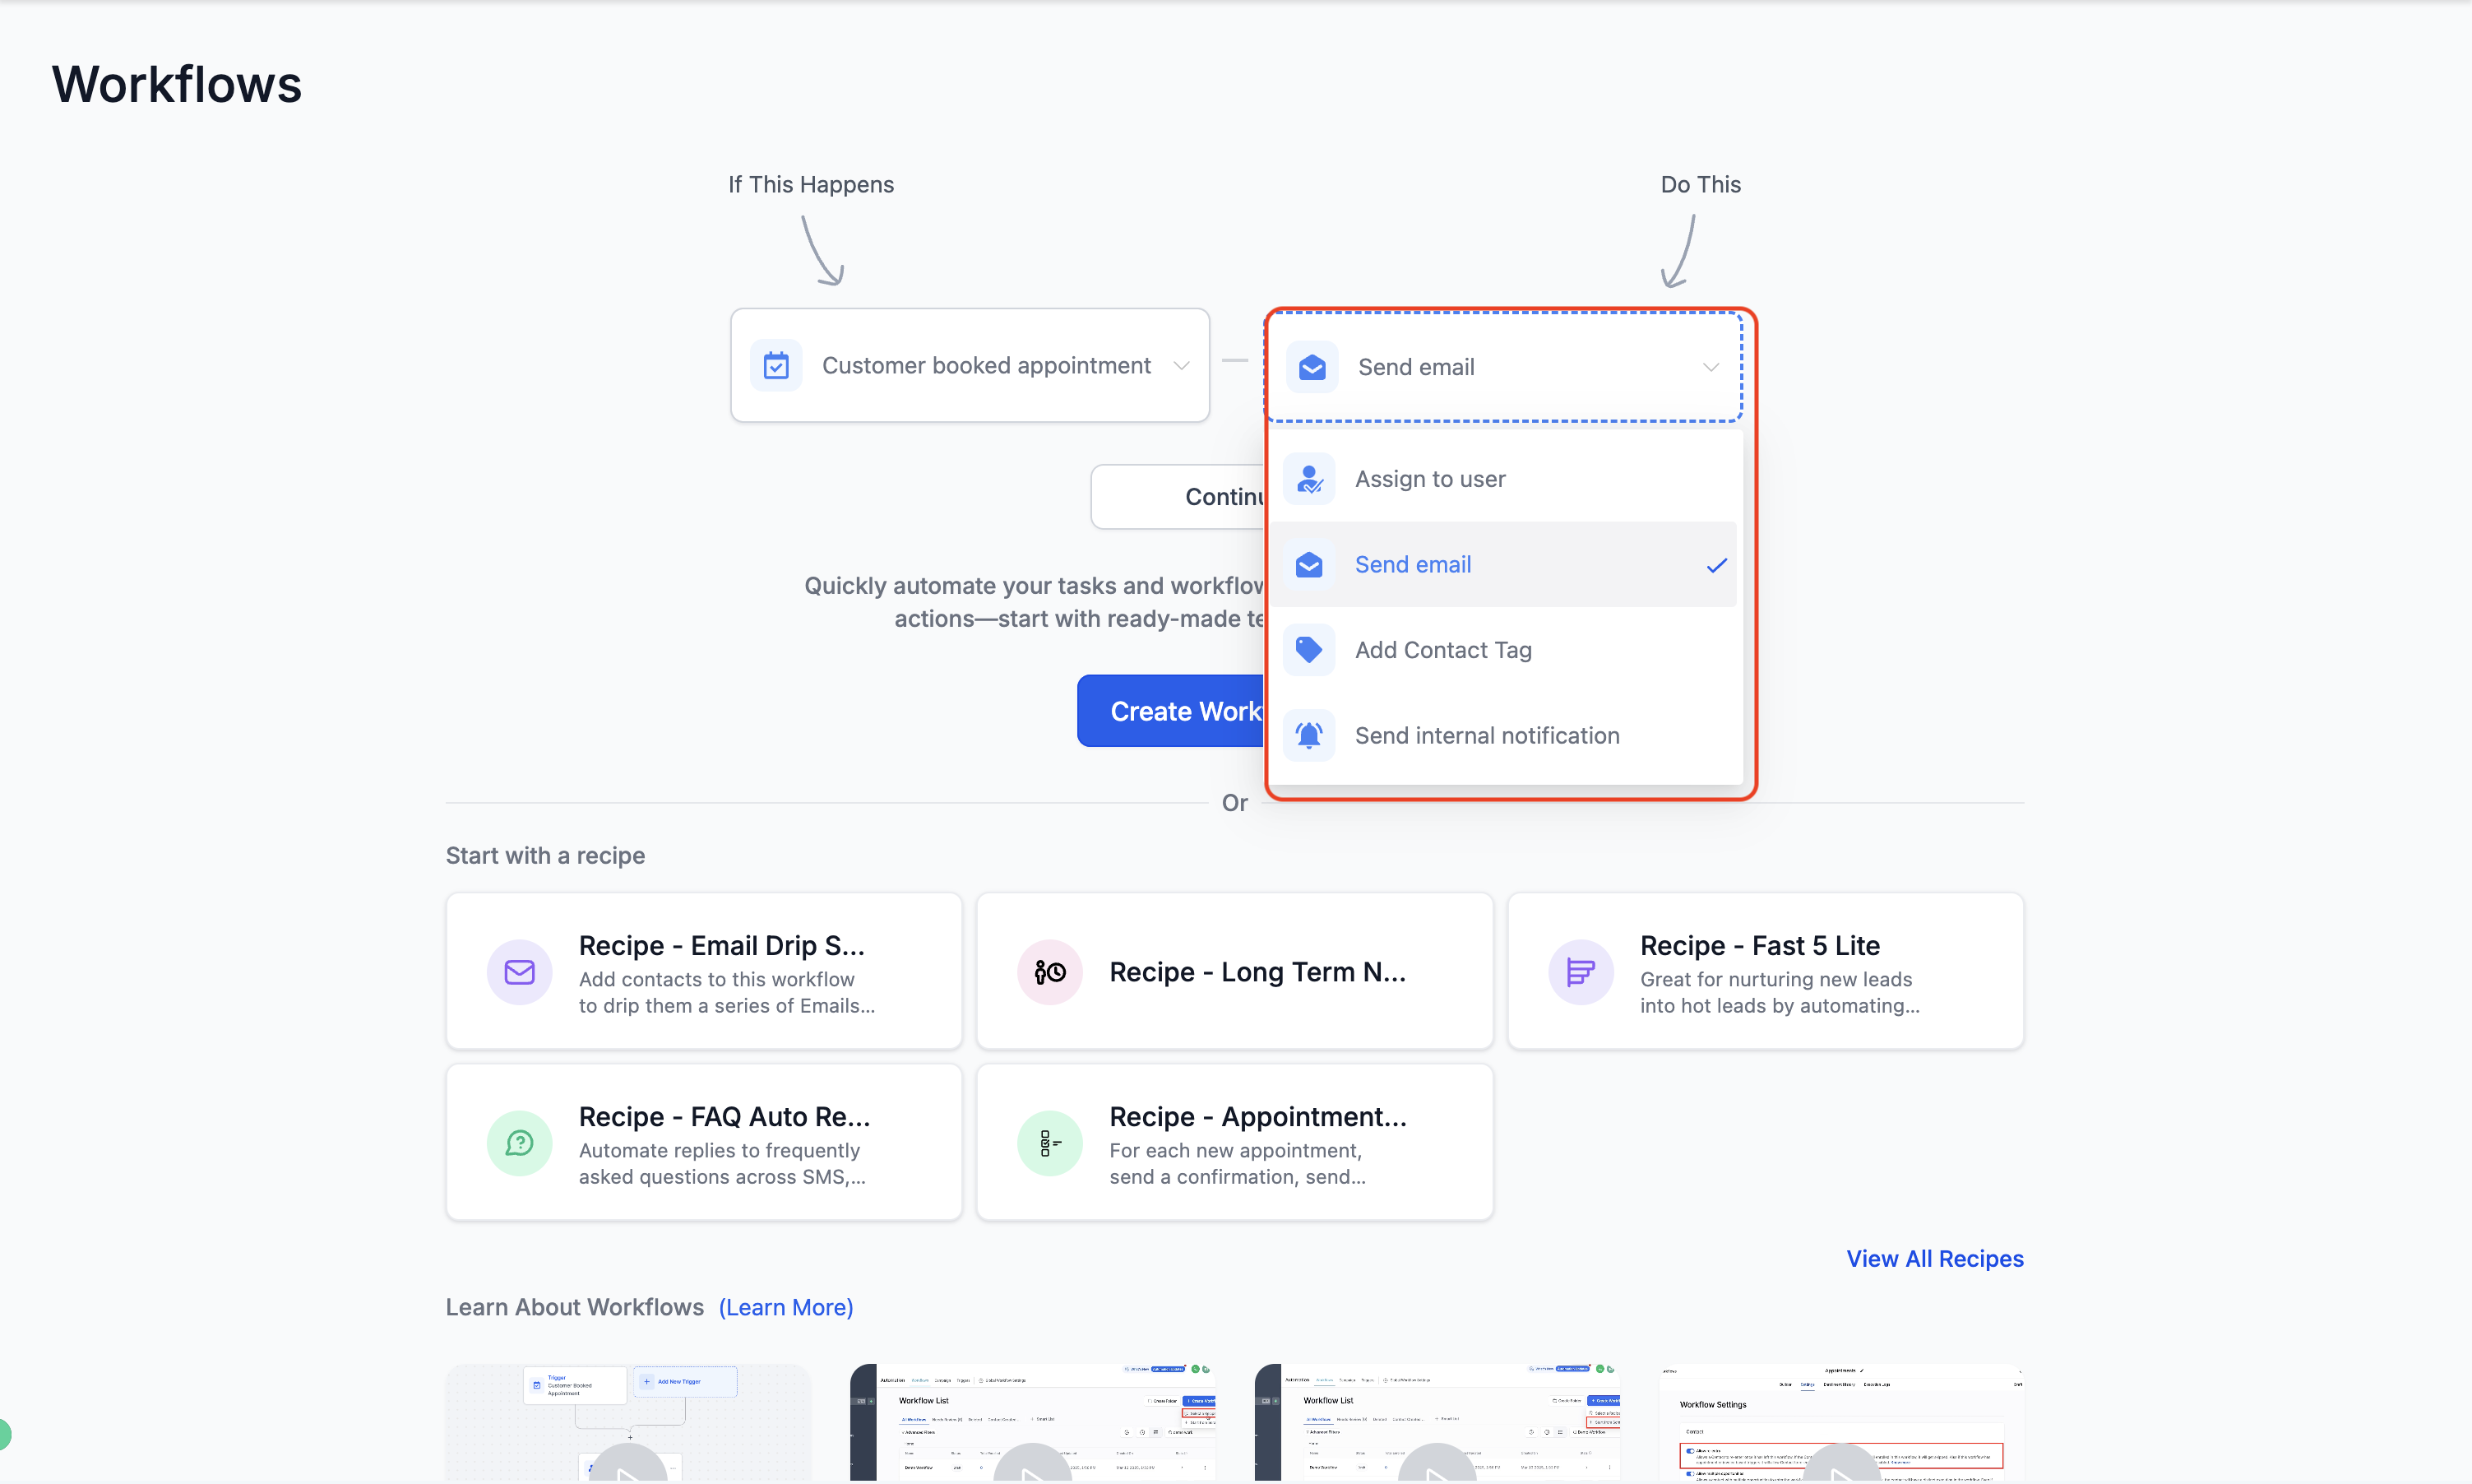Open the View All Recipes link
The height and width of the screenshot is (1484, 2472).
coord(1934,1259)
